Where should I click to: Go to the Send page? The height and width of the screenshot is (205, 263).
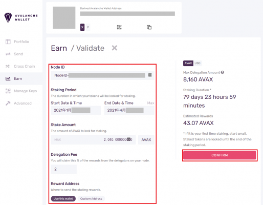click(x=14, y=54)
